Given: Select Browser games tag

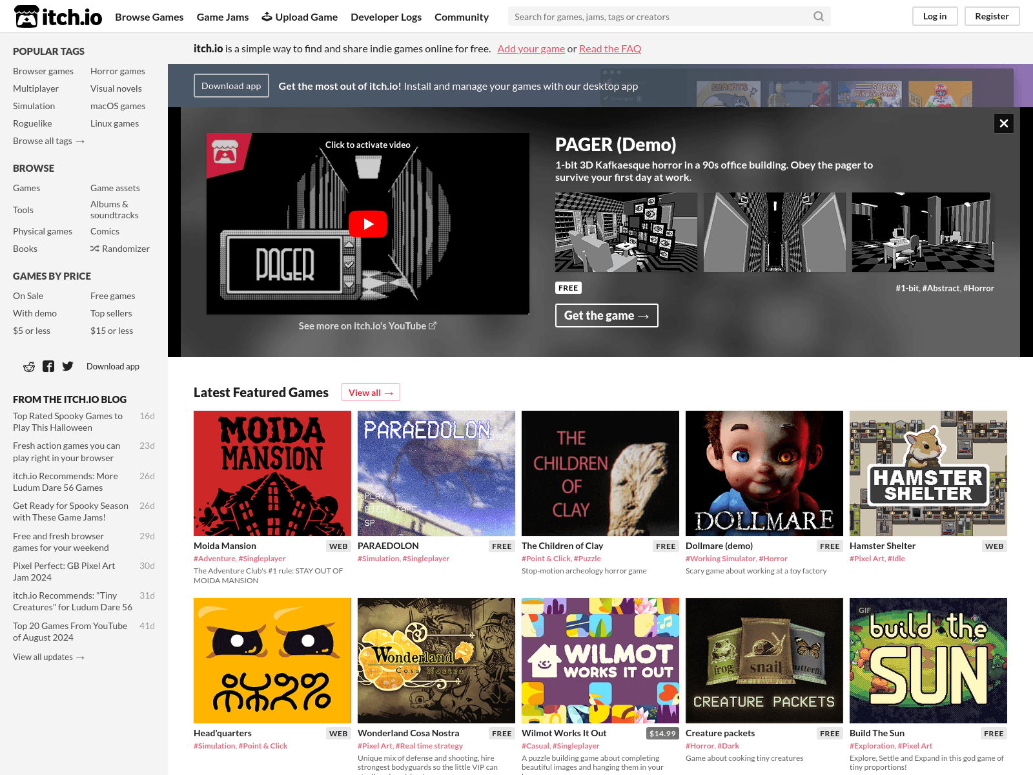Looking at the screenshot, I should click(43, 71).
